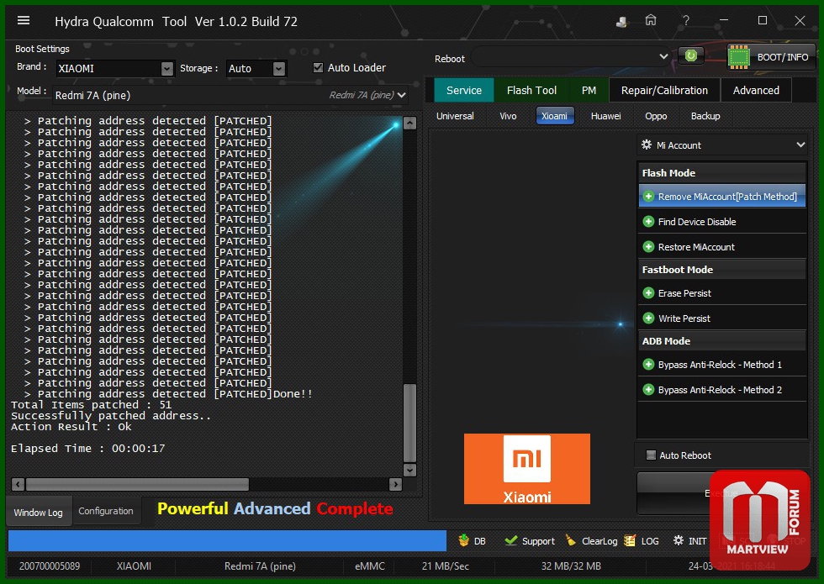Choose Bypass Anti-Relock - Method 1
The width and height of the screenshot is (824, 584).
tap(722, 365)
